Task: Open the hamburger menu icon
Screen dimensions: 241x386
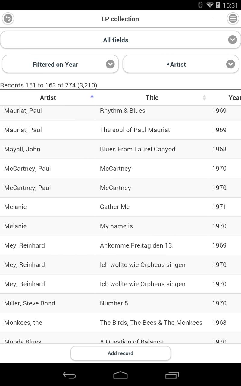Action: tap(233, 19)
